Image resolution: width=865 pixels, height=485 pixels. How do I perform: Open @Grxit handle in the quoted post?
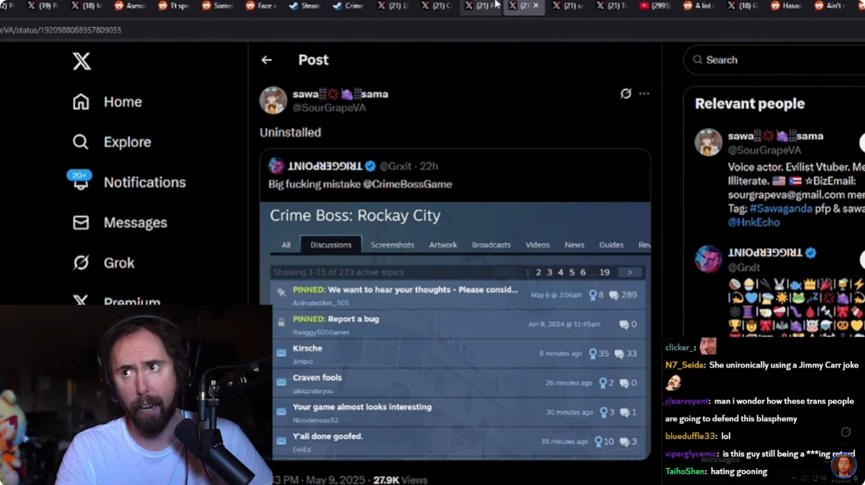[396, 166]
